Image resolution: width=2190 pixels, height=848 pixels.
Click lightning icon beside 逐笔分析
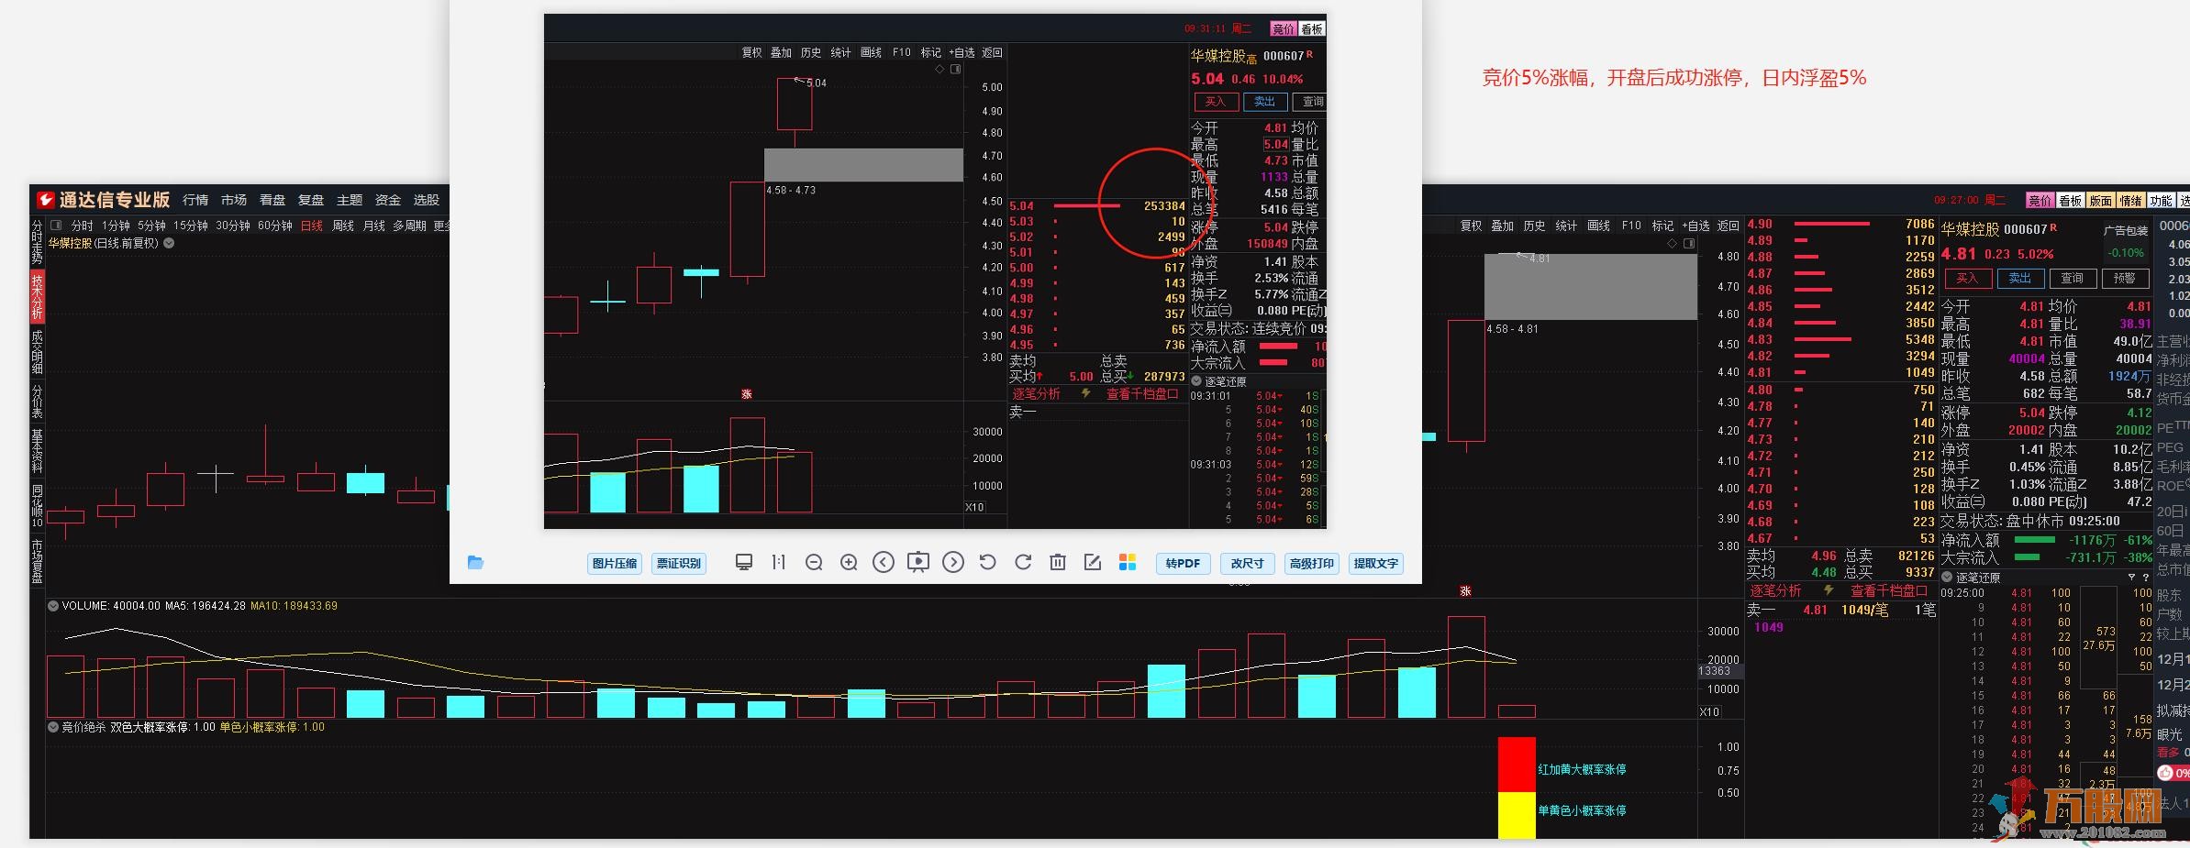pos(1829,590)
